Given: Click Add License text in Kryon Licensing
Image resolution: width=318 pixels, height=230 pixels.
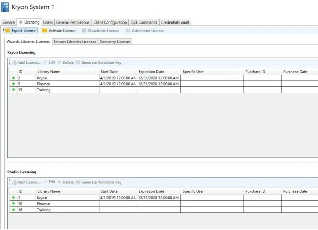Looking at the screenshot, I should point(29,62).
